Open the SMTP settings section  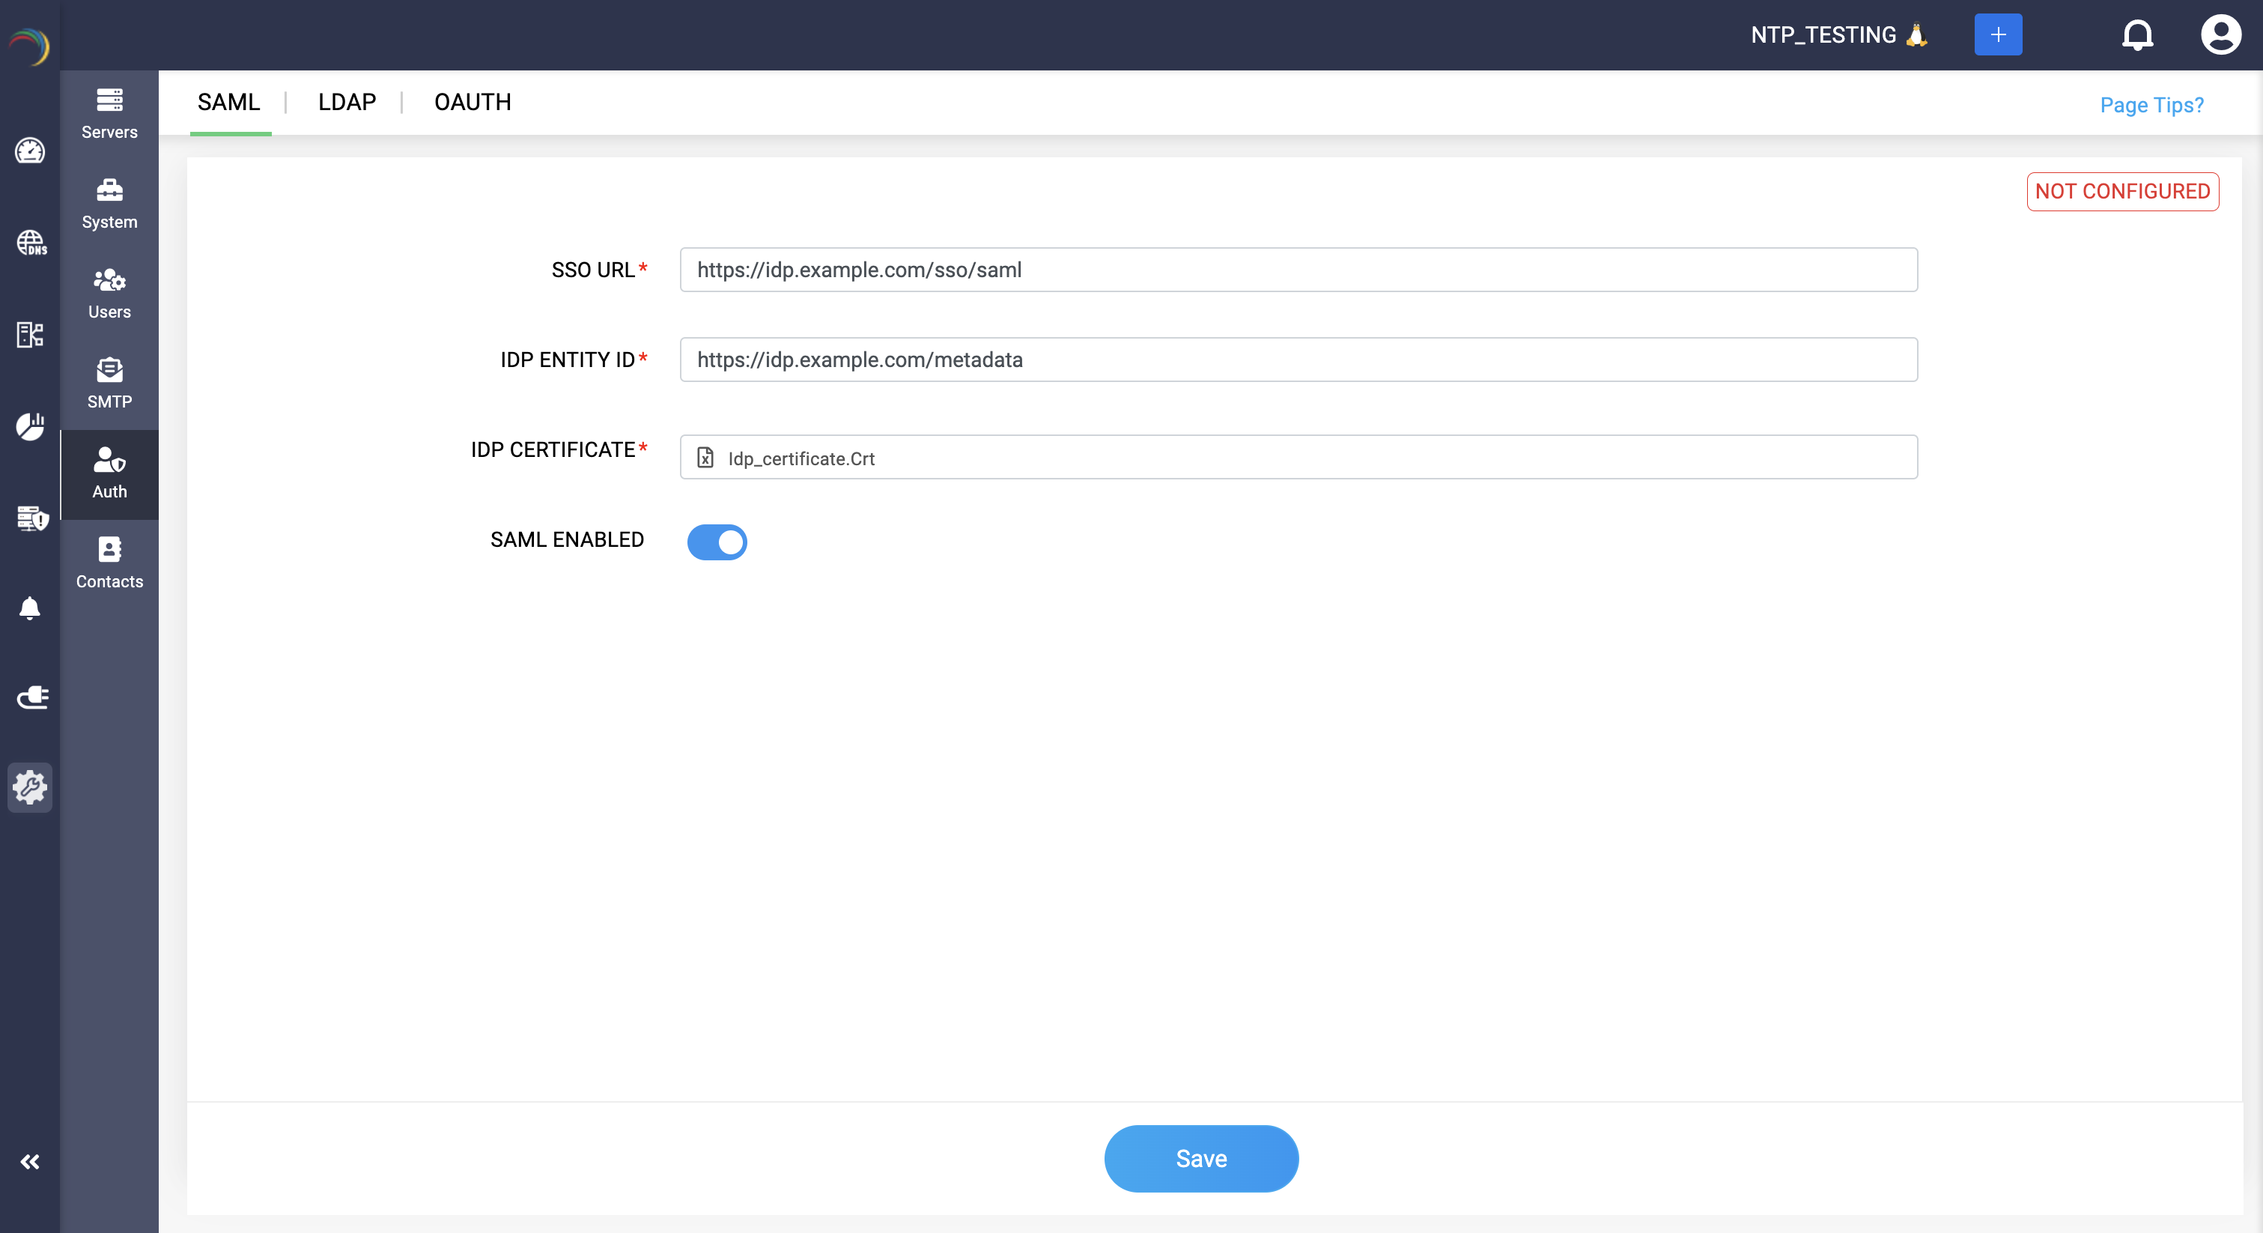[109, 384]
